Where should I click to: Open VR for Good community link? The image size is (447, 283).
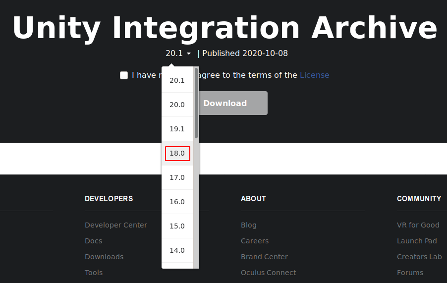pyautogui.click(x=418, y=225)
